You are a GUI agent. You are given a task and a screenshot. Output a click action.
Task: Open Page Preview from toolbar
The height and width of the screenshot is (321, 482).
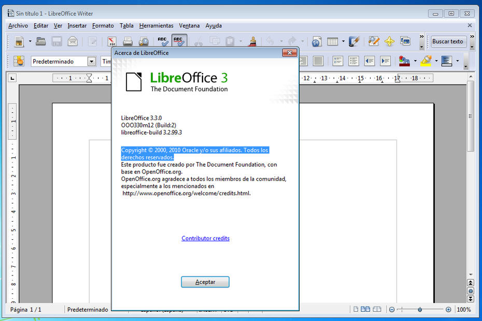(x=144, y=41)
